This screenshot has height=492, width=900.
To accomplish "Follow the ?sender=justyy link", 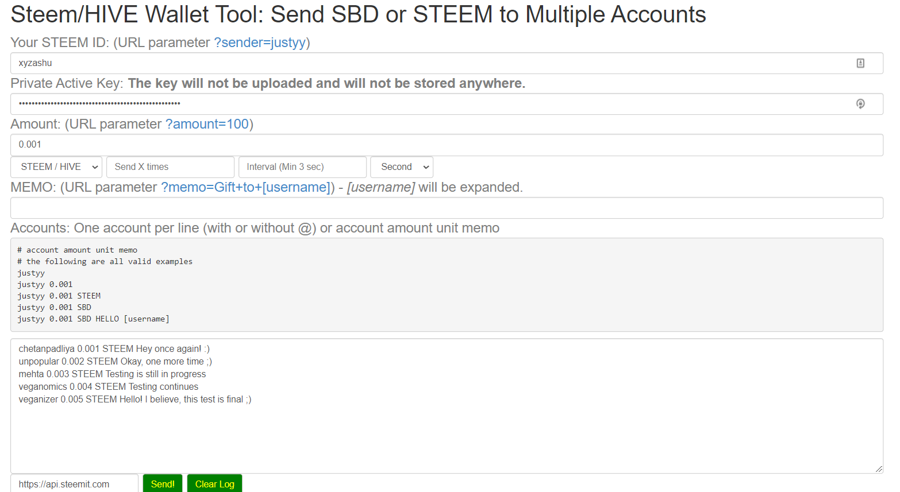I will (260, 42).
